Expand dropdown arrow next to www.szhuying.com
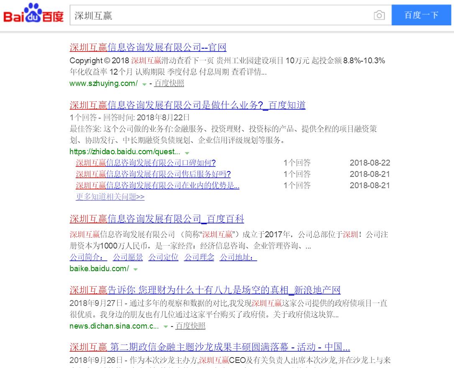This screenshot has width=454, height=368. [x=144, y=84]
